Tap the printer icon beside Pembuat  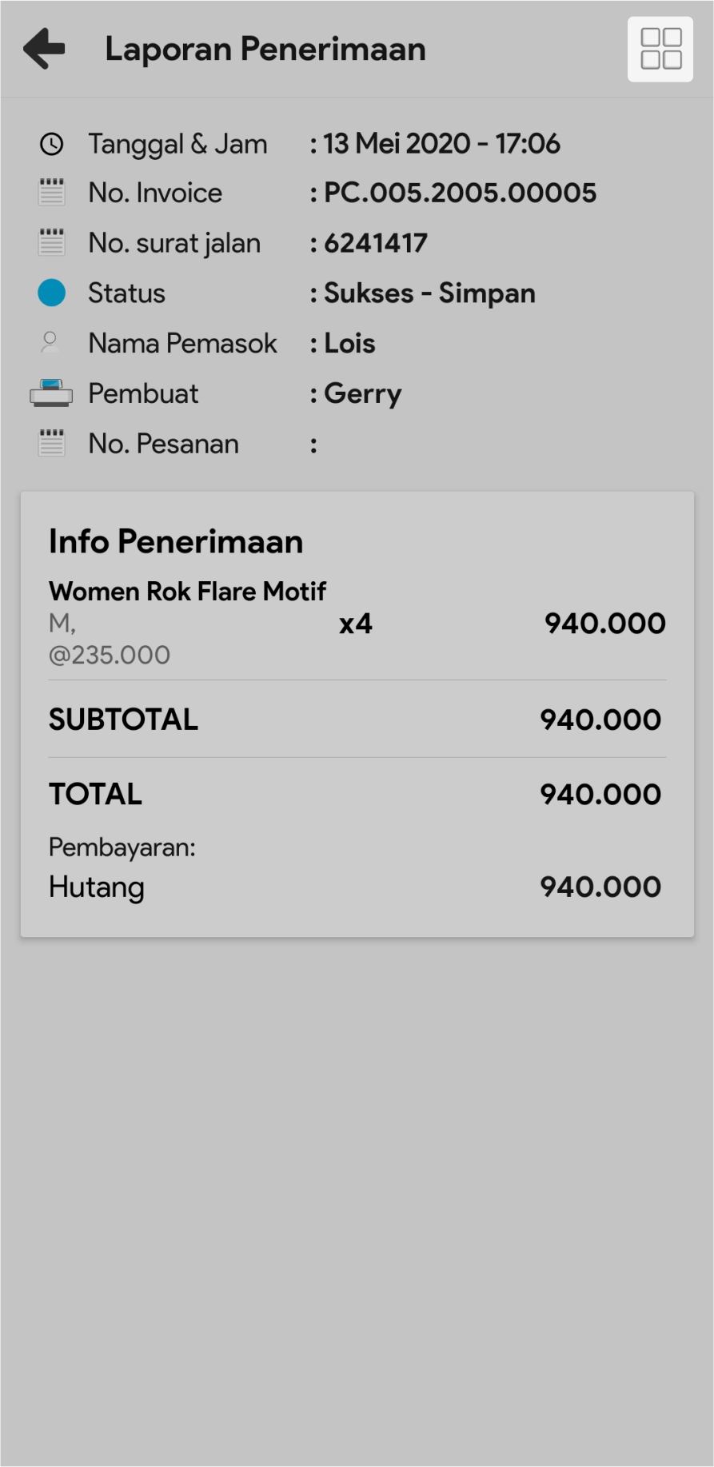pyautogui.click(x=51, y=393)
